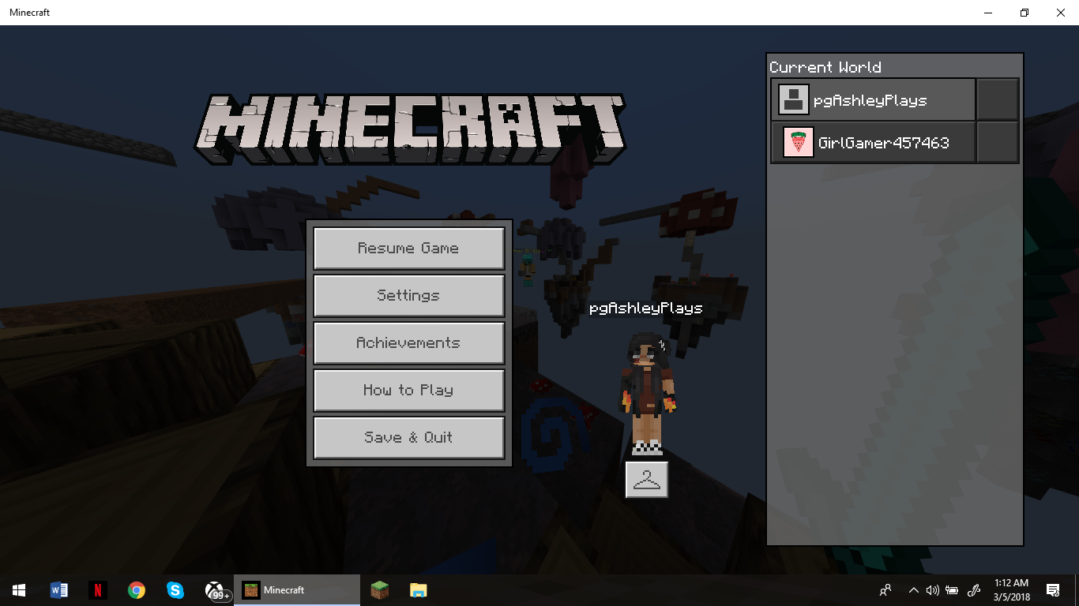Open the People icon in system tray
This screenshot has width=1079, height=606.
(x=885, y=590)
